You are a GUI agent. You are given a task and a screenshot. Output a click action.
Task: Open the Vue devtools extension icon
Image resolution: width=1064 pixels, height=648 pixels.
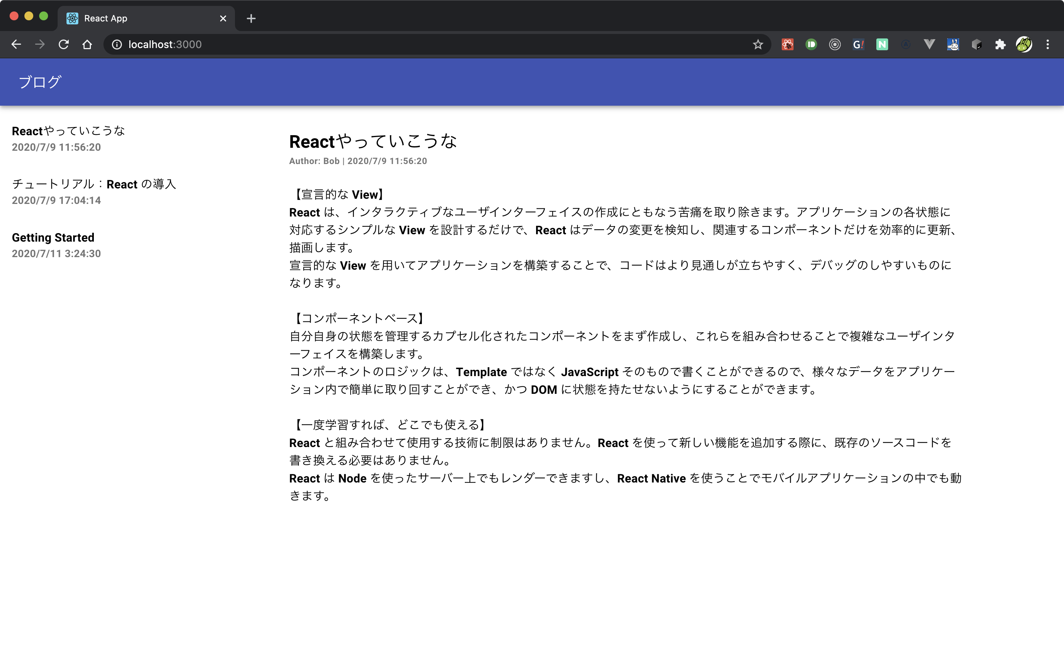[929, 44]
